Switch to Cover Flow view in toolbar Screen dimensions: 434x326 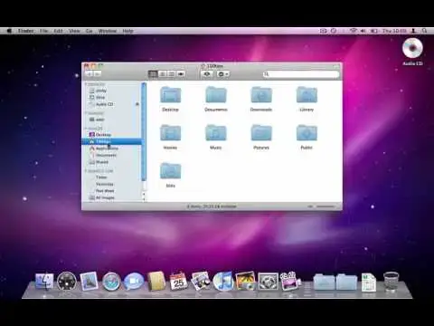point(181,74)
